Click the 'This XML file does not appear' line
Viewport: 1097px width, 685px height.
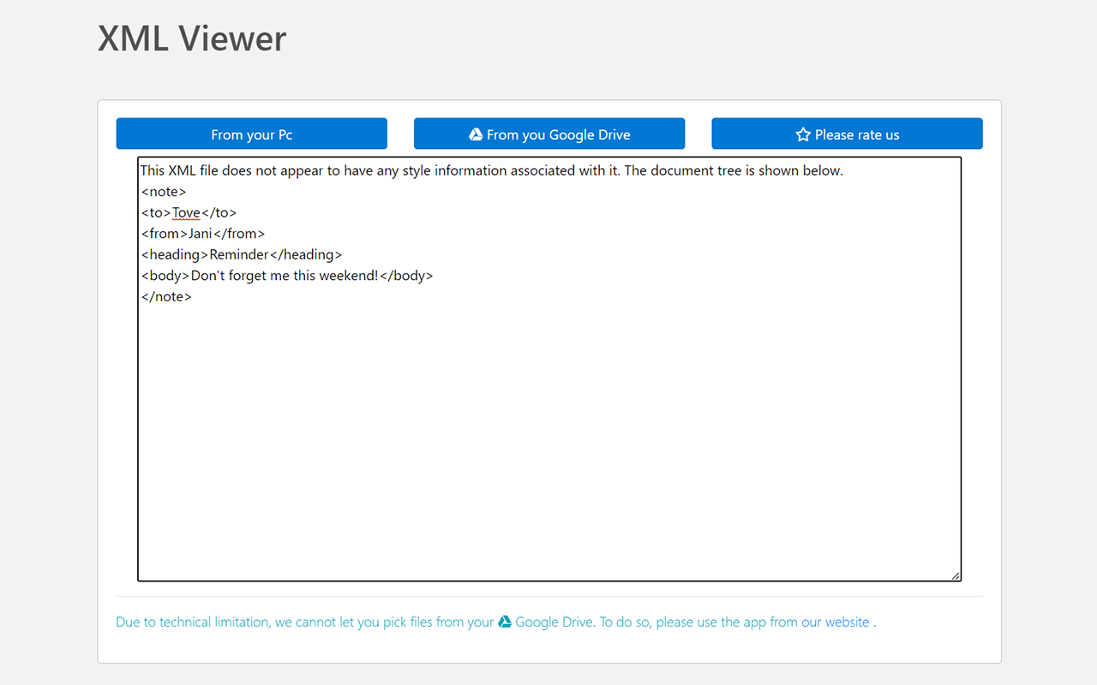click(x=492, y=170)
